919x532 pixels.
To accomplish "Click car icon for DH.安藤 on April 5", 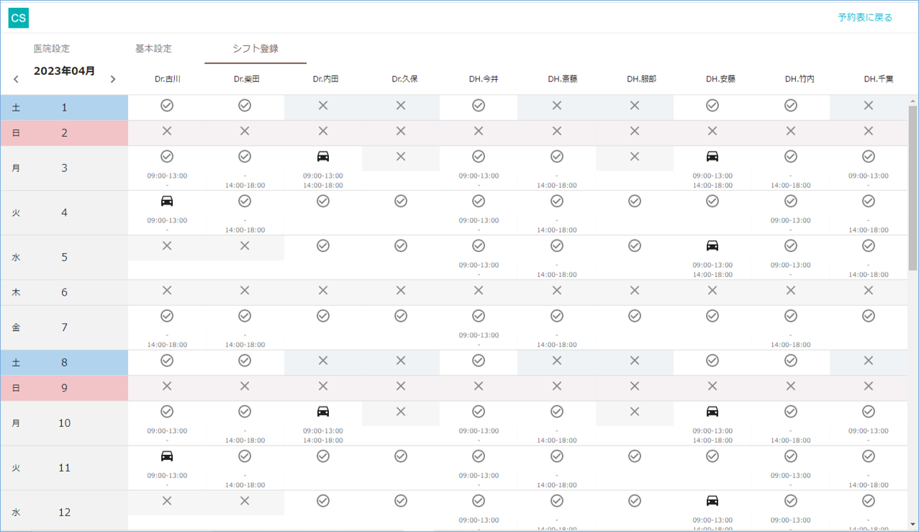I will [712, 246].
